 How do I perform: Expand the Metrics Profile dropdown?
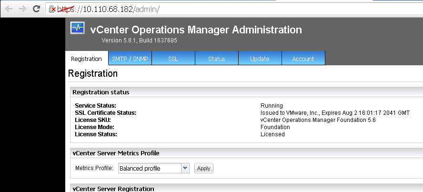[x=185, y=168]
